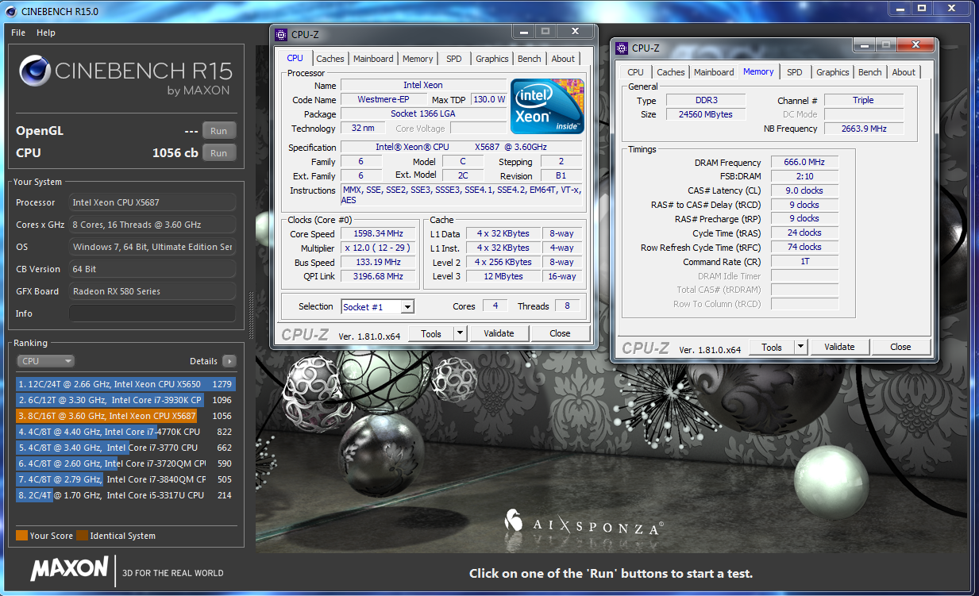Click the Intel Xeon inside logo
The width and height of the screenshot is (979, 596).
point(547,106)
